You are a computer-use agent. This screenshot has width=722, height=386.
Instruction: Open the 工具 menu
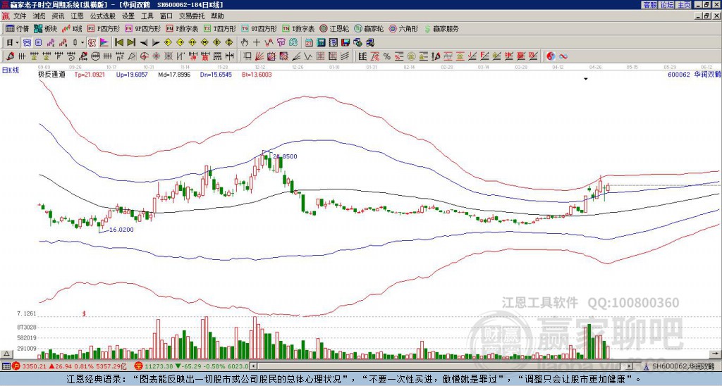point(147,16)
